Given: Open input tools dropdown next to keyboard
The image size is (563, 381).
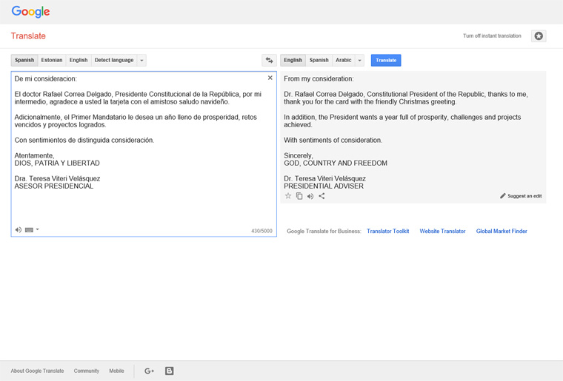Looking at the screenshot, I should (38, 230).
